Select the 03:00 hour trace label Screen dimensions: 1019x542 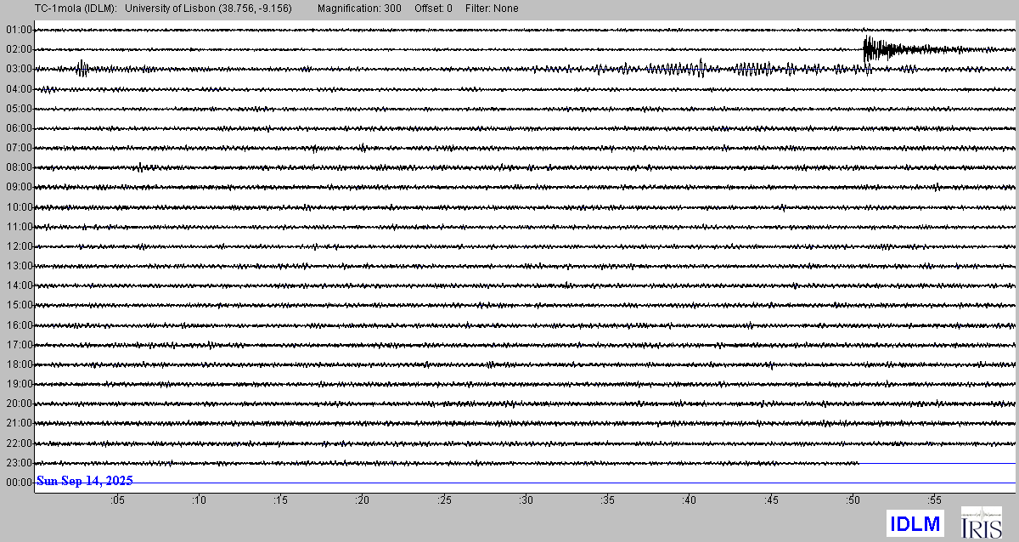click(x=19, y=69)
